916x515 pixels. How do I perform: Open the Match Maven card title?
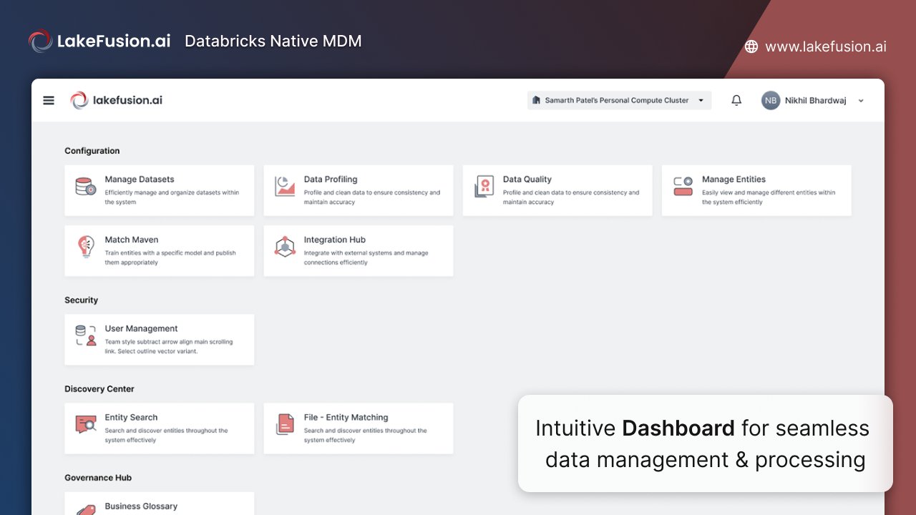coord(132,240)
